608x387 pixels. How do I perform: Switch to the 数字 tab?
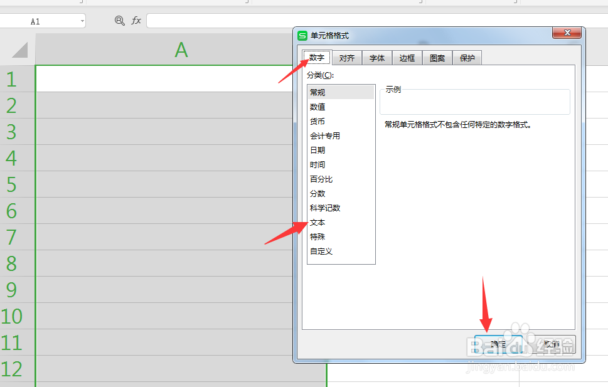pos(316,57)
